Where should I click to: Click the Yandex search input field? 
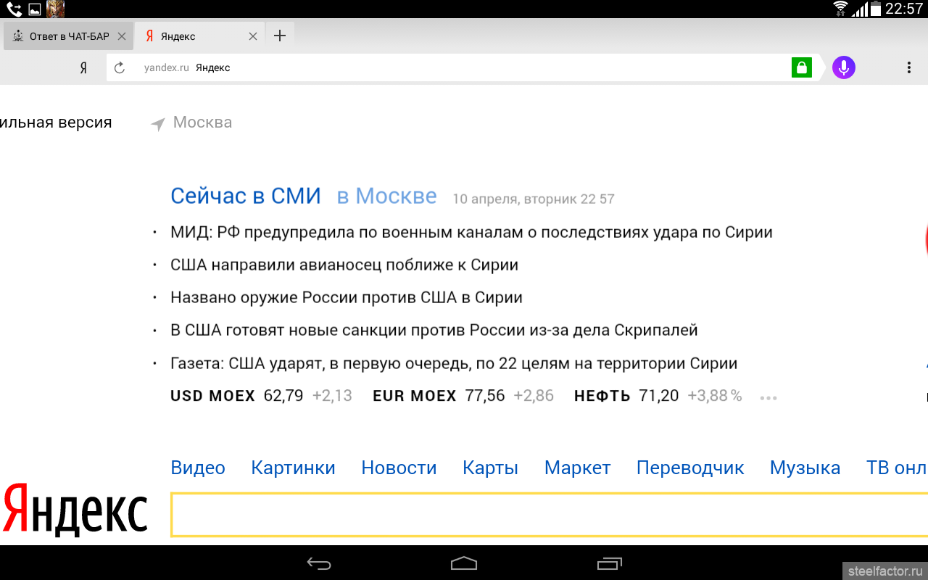[x=550, y=515]
